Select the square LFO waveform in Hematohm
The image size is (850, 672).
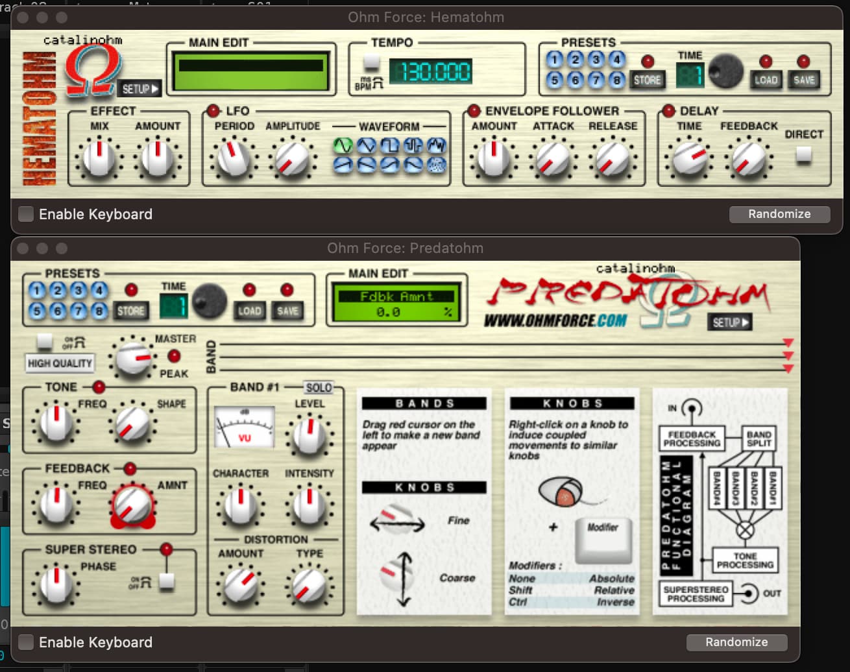tap(390, 145)
